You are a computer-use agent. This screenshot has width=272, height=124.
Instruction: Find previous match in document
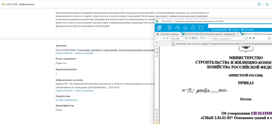(x=250, y=38)
